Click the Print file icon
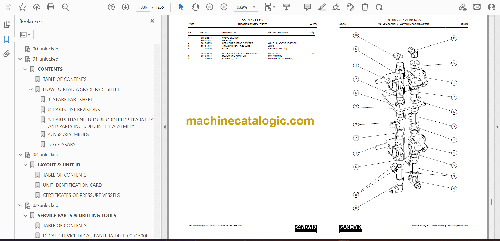 [51, 7]
